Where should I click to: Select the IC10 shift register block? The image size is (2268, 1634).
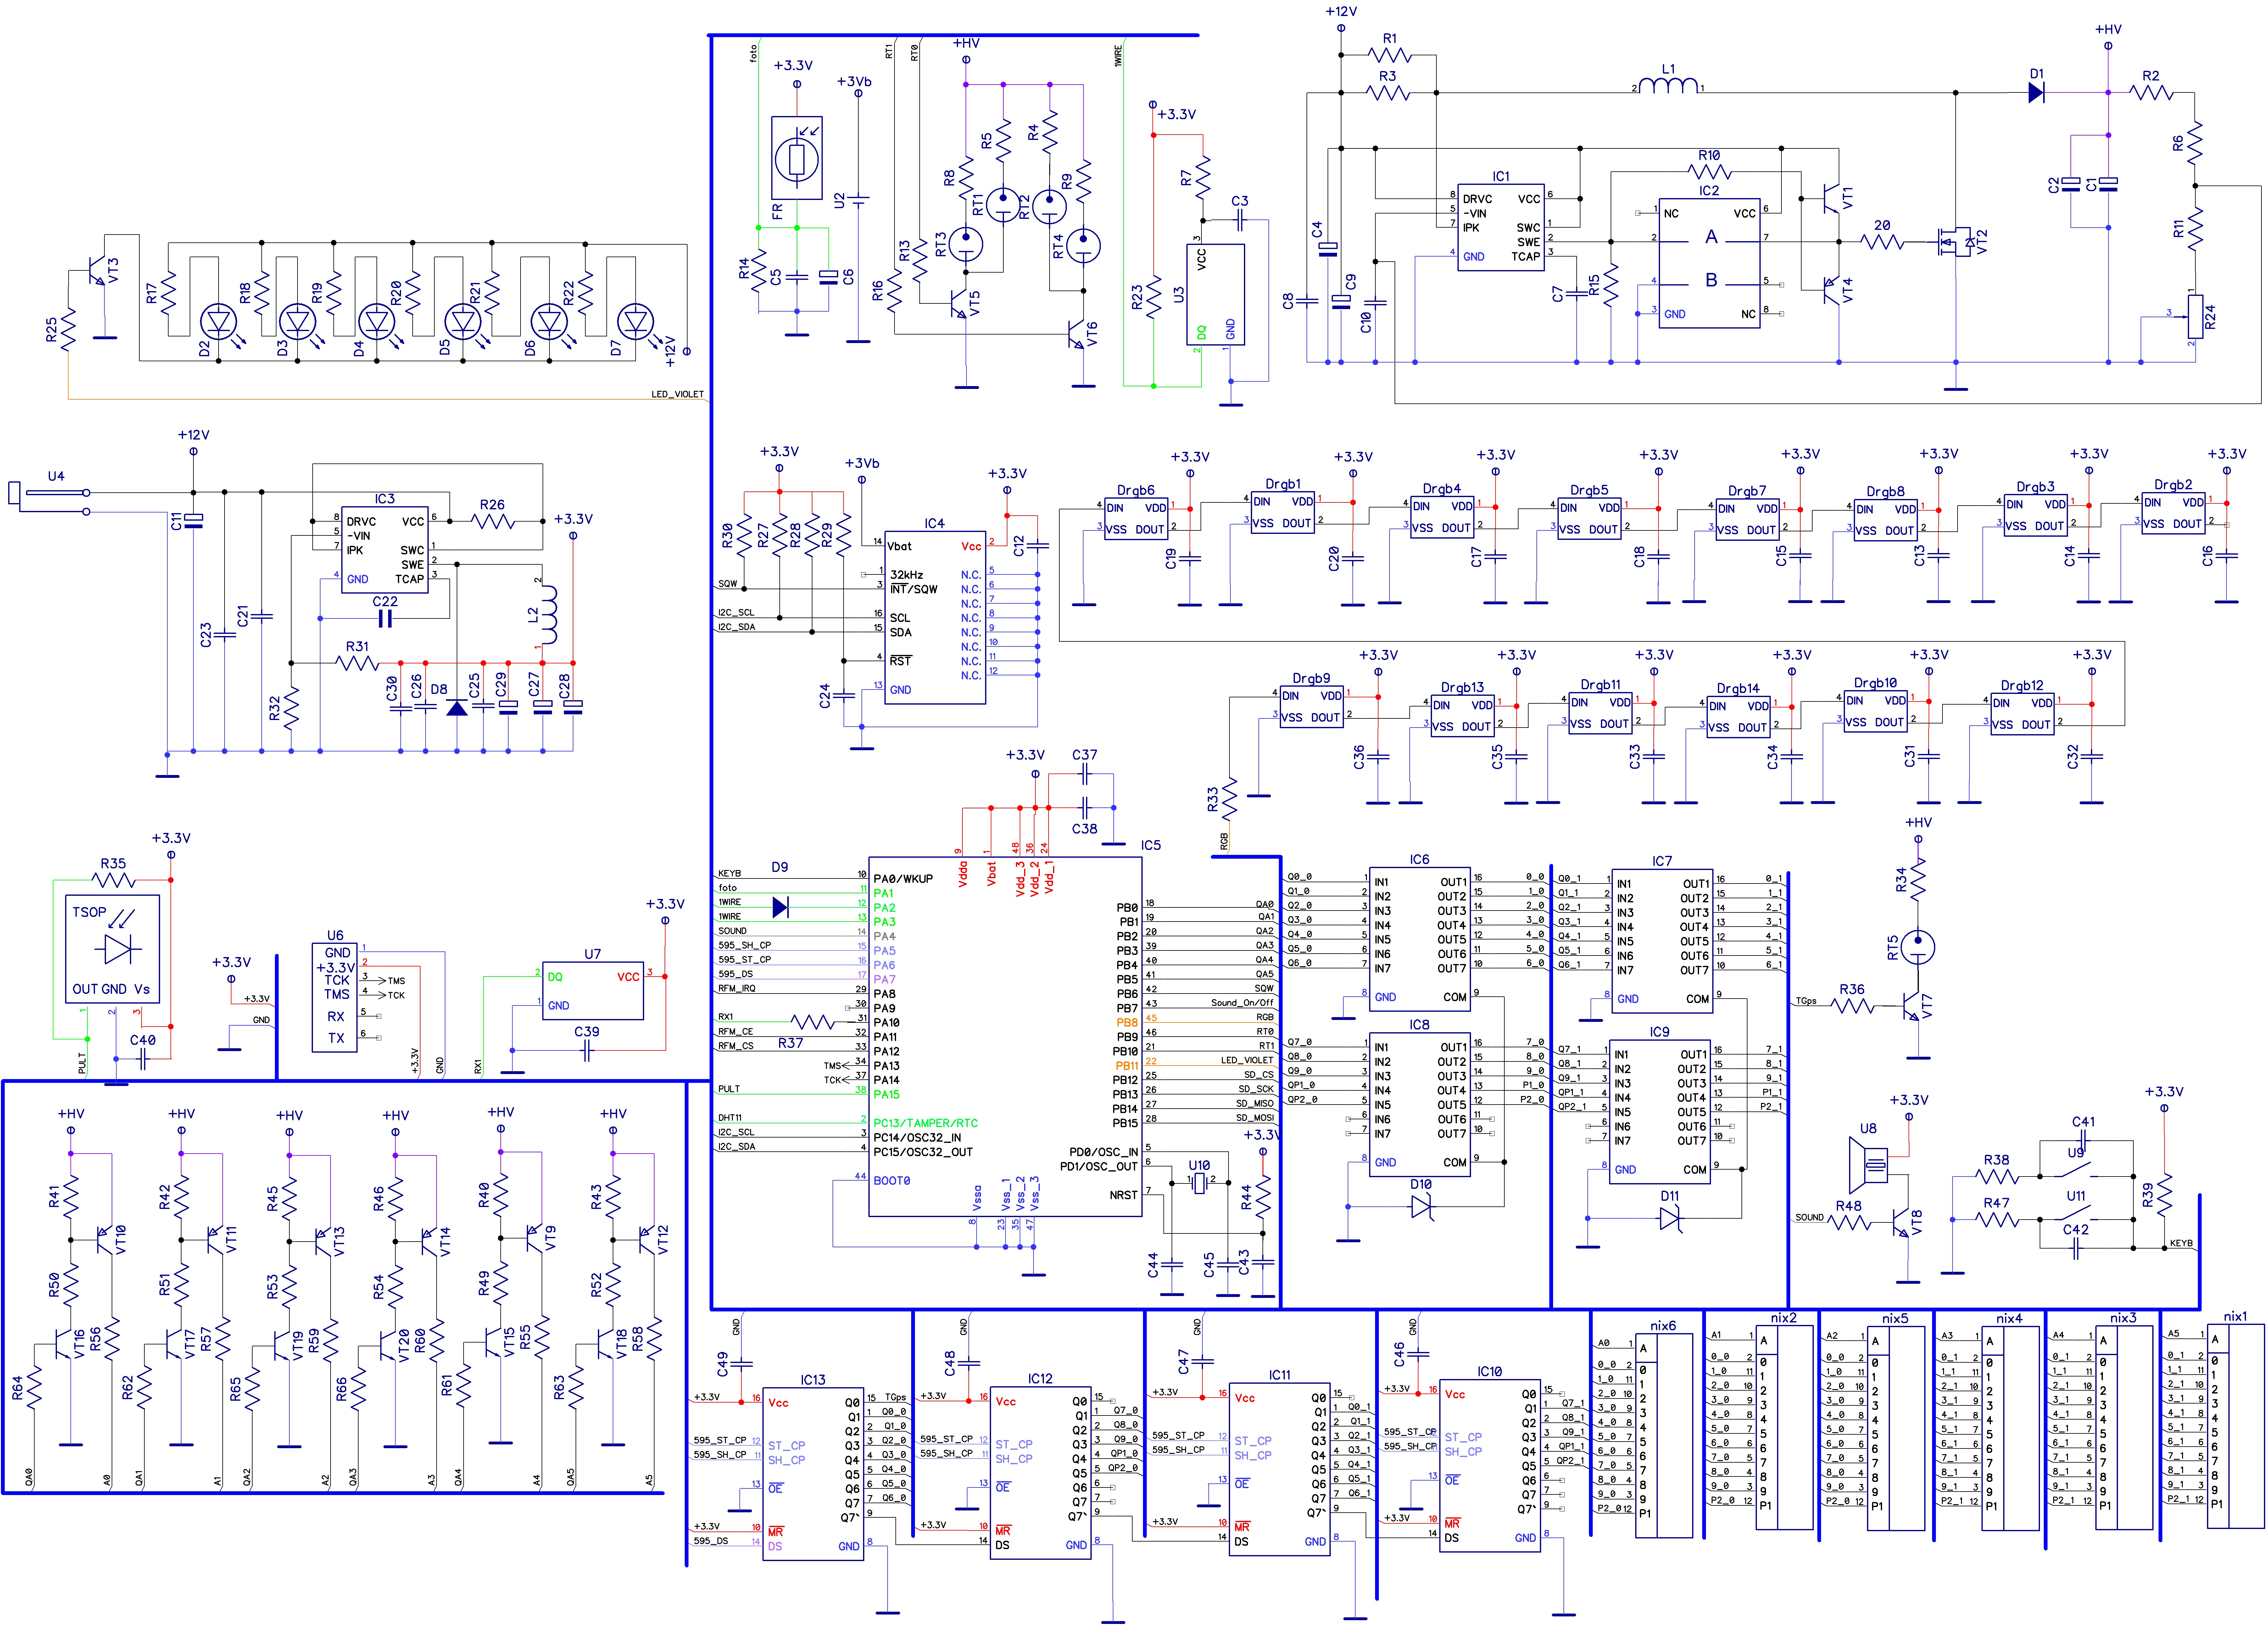click(1490, 1466)
